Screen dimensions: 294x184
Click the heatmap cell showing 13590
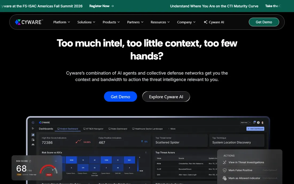click(x=106, y=160)
